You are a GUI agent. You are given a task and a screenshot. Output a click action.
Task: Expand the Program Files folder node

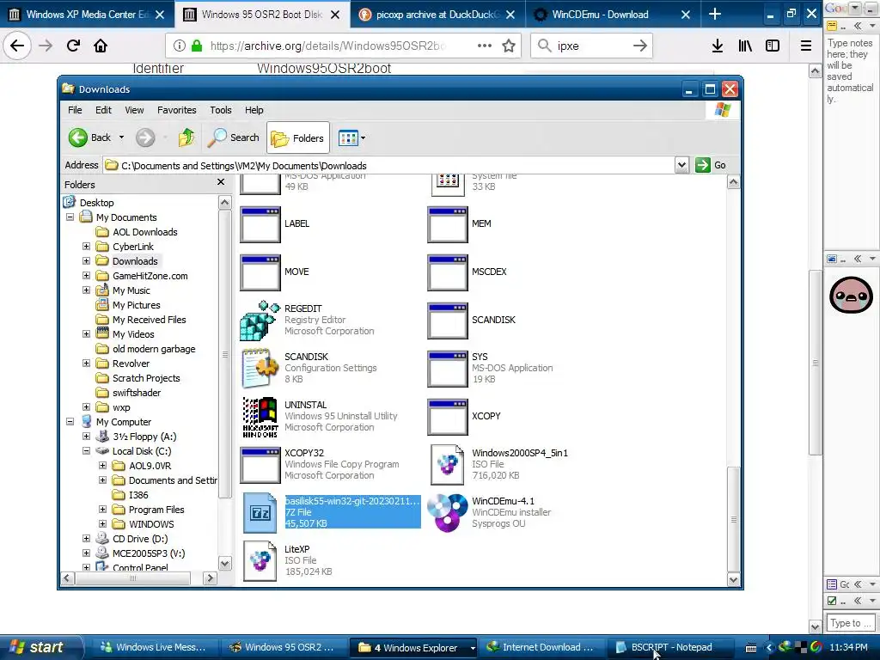pos(103,509)
